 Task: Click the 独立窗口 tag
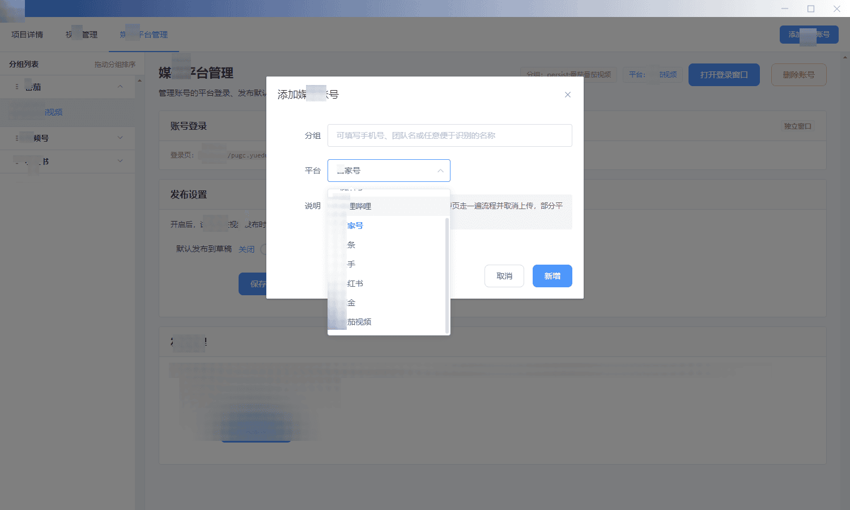click(x=798, y=126)
